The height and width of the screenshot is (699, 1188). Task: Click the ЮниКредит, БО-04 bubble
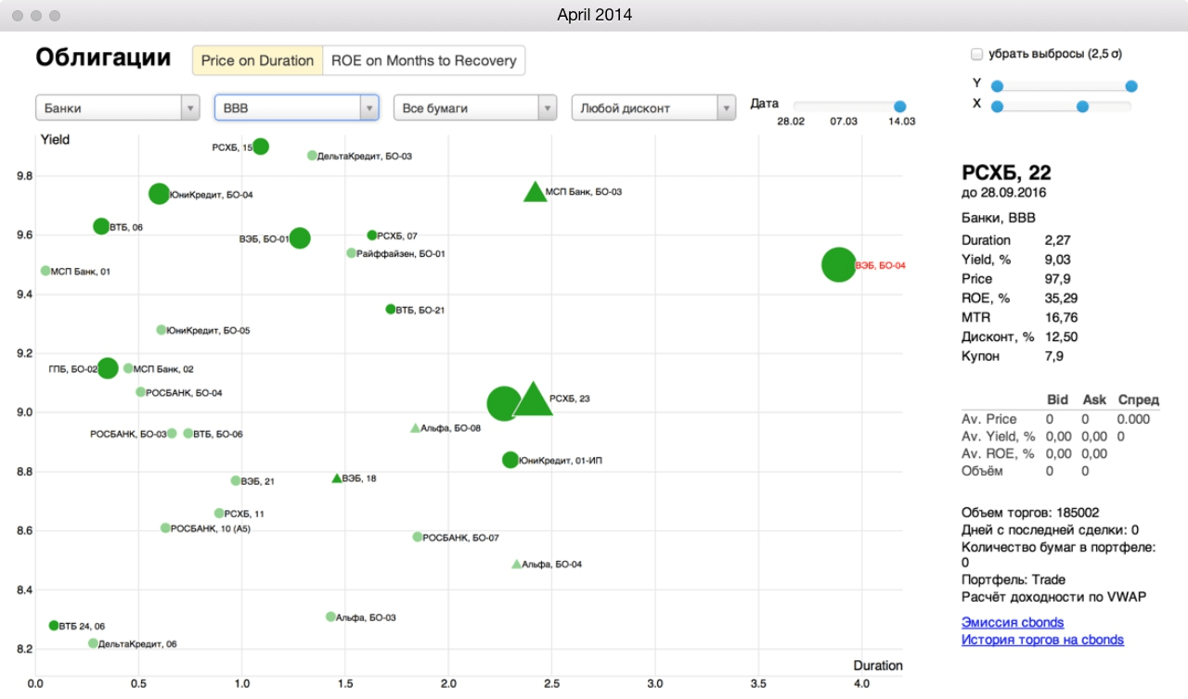click(159, 194)
